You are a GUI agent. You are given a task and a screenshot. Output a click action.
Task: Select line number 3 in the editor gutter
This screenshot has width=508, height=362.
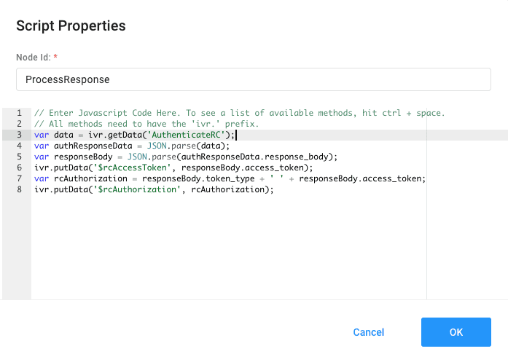(x=17, y=135)
